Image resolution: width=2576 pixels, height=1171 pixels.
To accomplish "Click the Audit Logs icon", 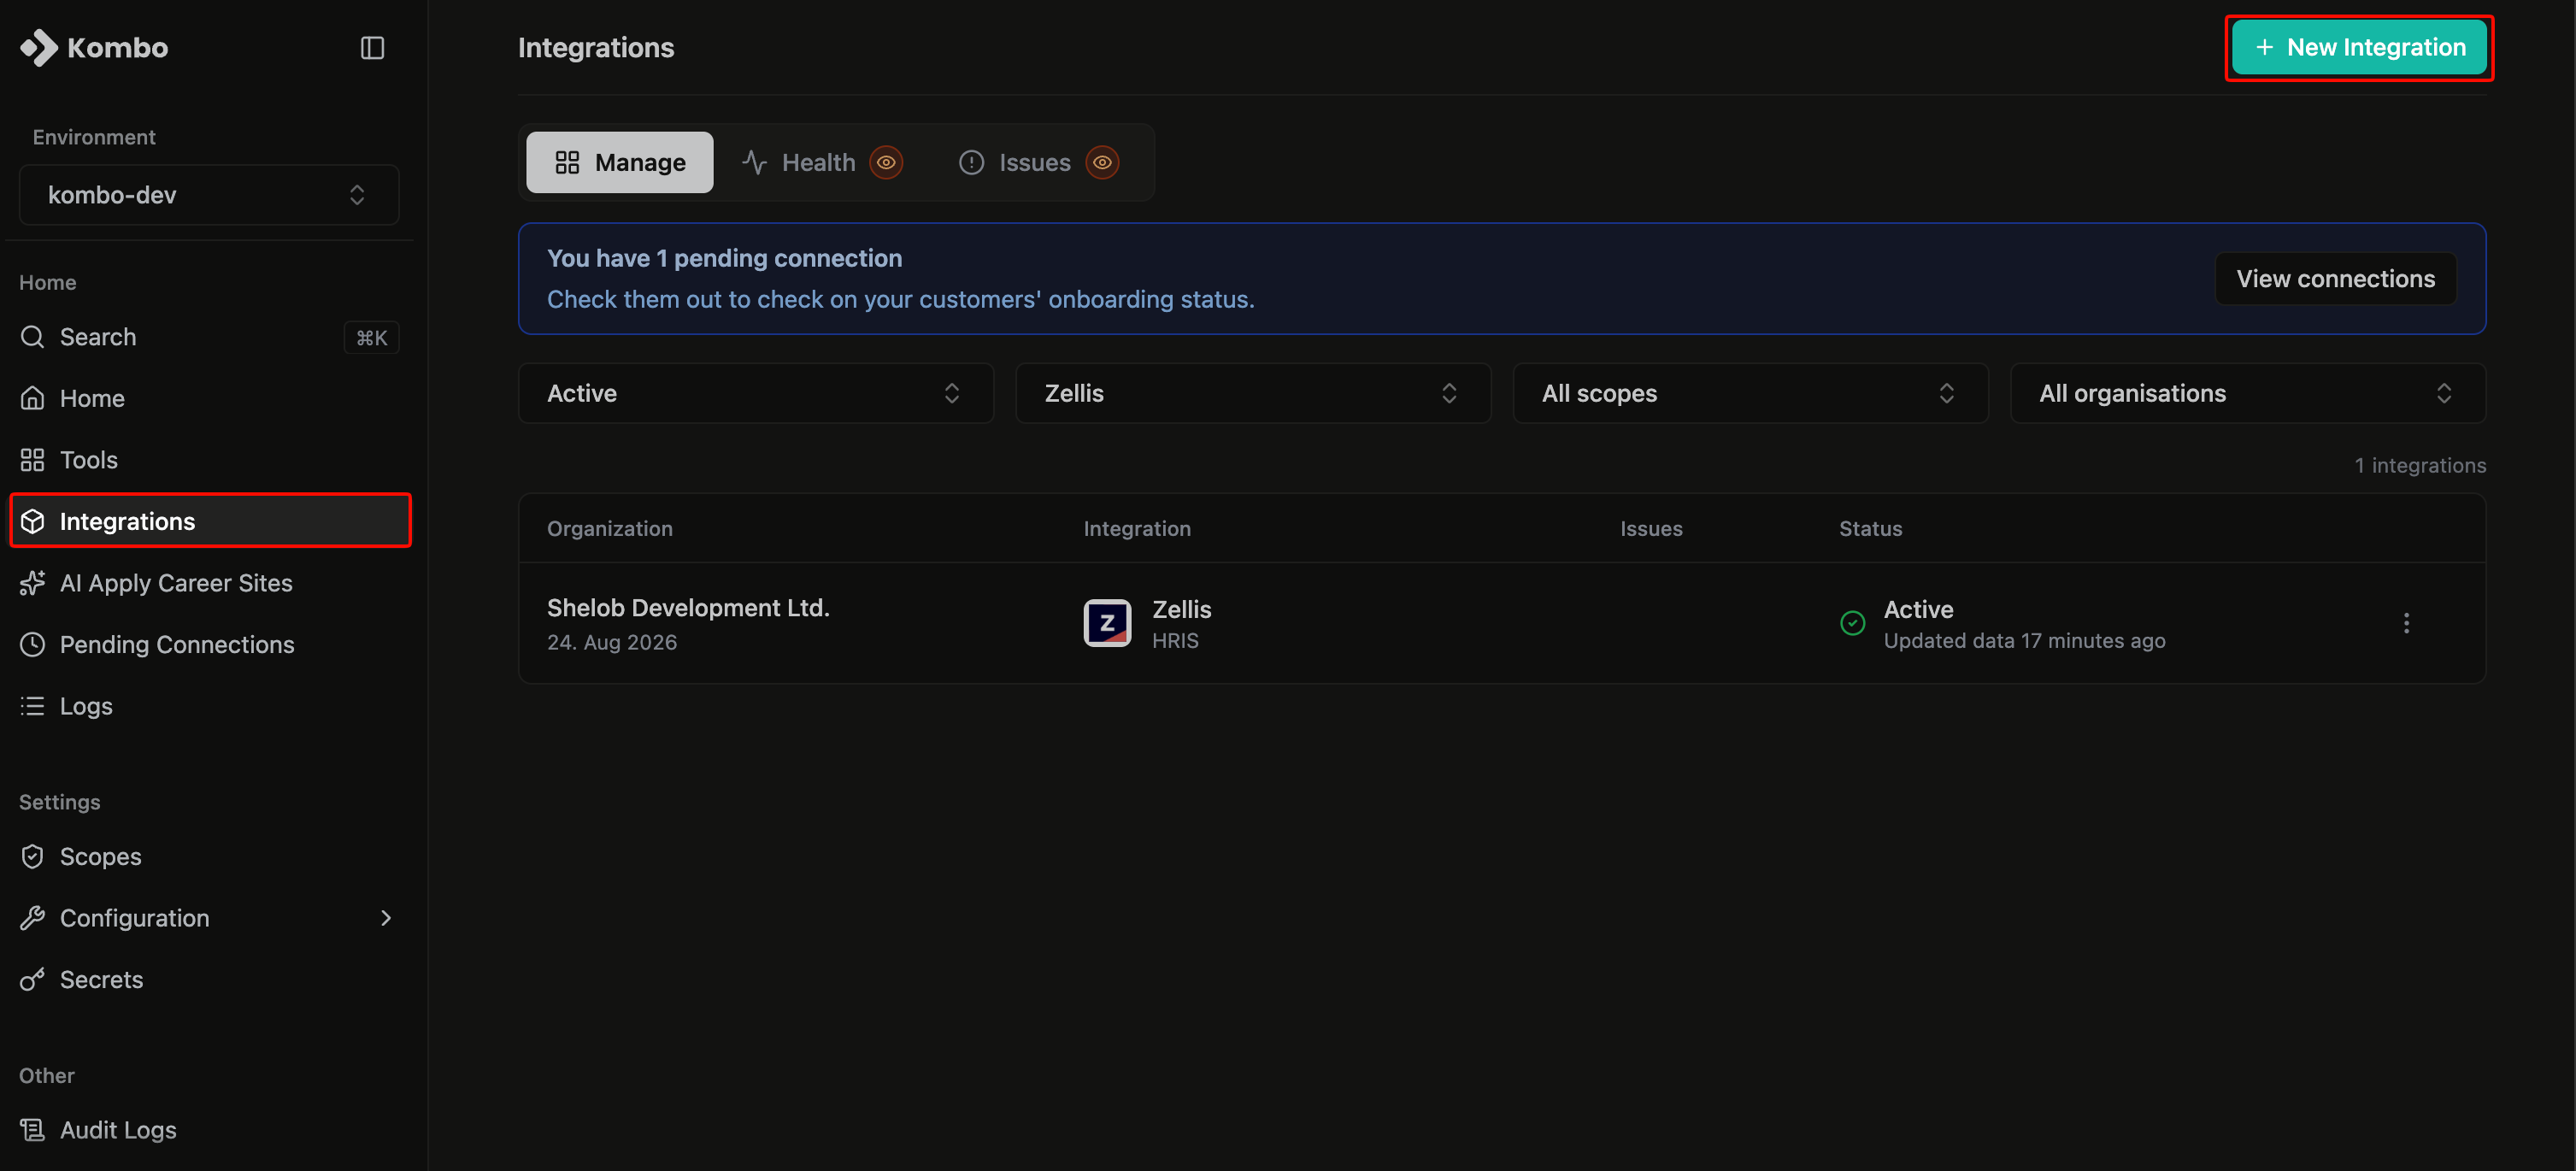I will click(x=32, y=1130).
